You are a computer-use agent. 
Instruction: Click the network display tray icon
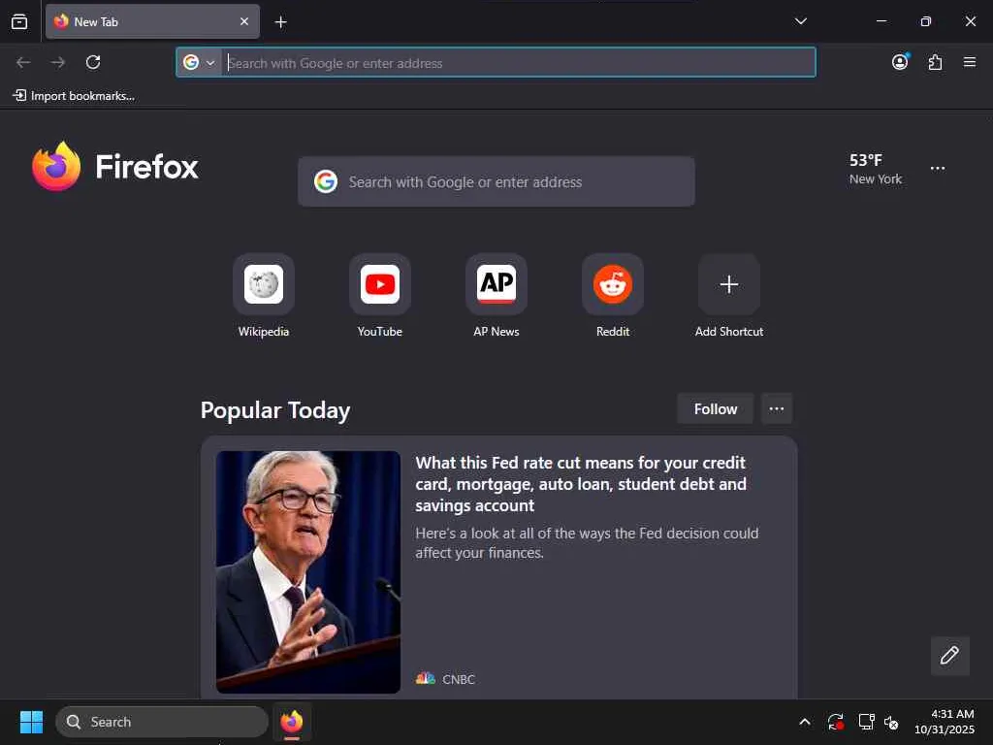pyautogui.click(x=866, y=722)
